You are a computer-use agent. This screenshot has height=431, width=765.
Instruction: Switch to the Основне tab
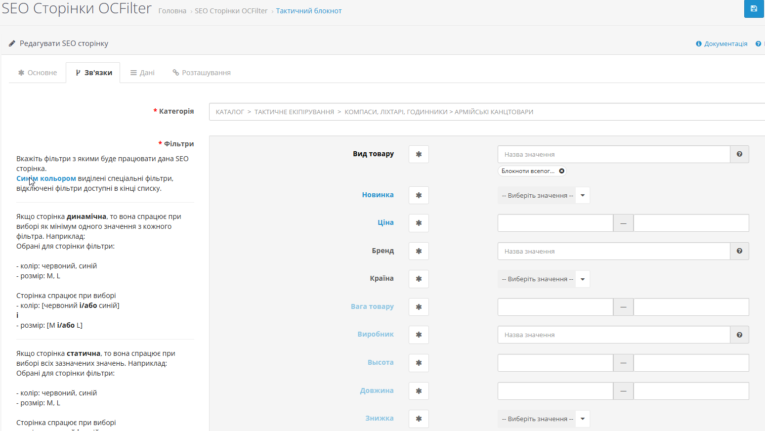pyautogui.click(x=38, y=73)
